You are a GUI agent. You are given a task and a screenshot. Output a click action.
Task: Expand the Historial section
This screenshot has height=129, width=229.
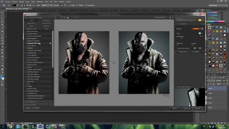click(30, 105)
